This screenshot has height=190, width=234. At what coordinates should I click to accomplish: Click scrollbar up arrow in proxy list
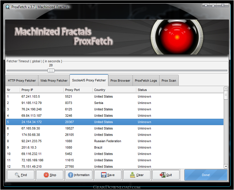pyautogui.click(x=226, y=89)
